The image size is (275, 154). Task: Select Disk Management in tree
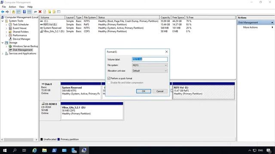(22, 50)
